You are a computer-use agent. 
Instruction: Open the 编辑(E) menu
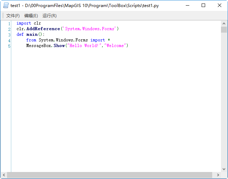31,16
